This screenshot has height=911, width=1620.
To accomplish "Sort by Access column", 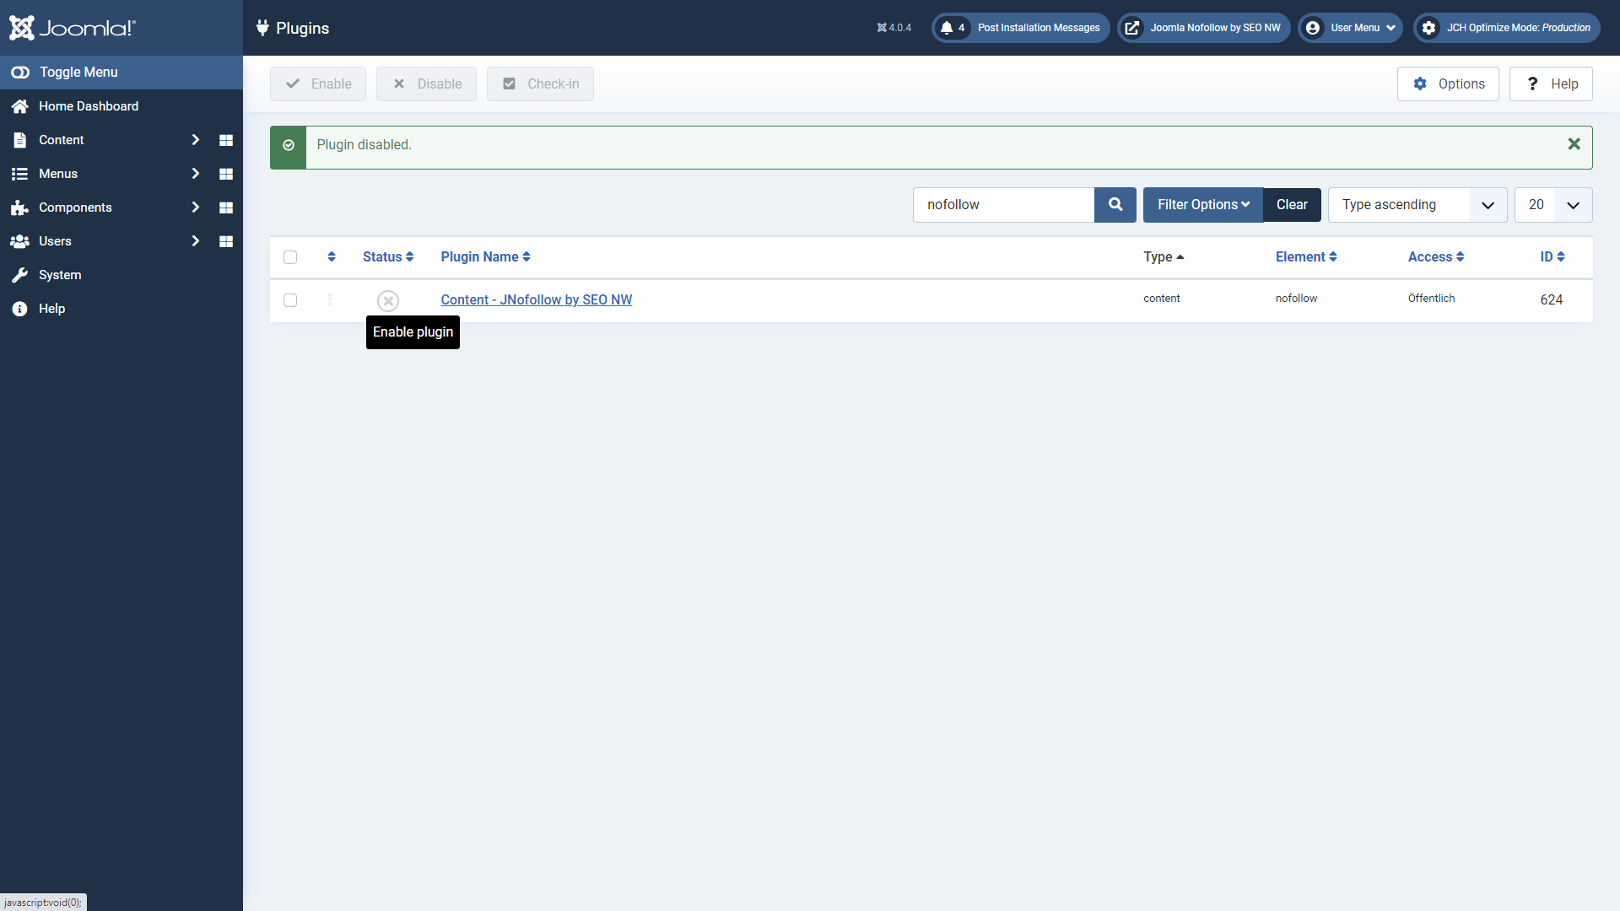I will point(1435,256).
